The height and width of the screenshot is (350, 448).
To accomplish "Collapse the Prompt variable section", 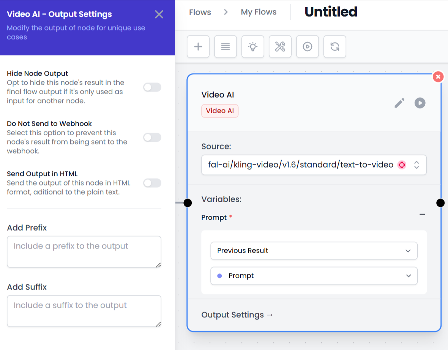I will (422, 215).
